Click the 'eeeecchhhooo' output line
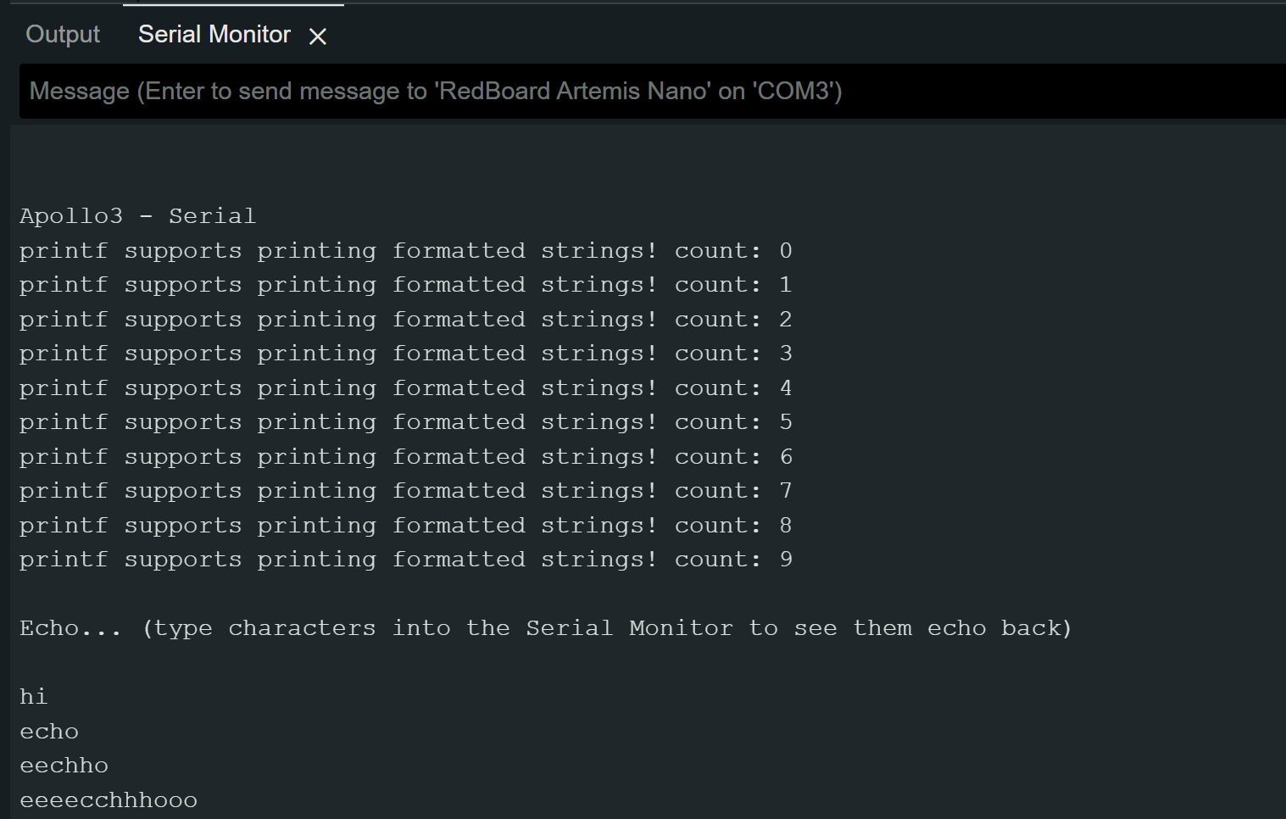 109,800
